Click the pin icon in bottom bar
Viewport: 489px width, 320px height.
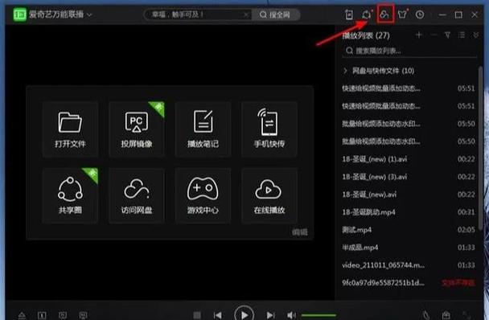click(x=426, y=315)
